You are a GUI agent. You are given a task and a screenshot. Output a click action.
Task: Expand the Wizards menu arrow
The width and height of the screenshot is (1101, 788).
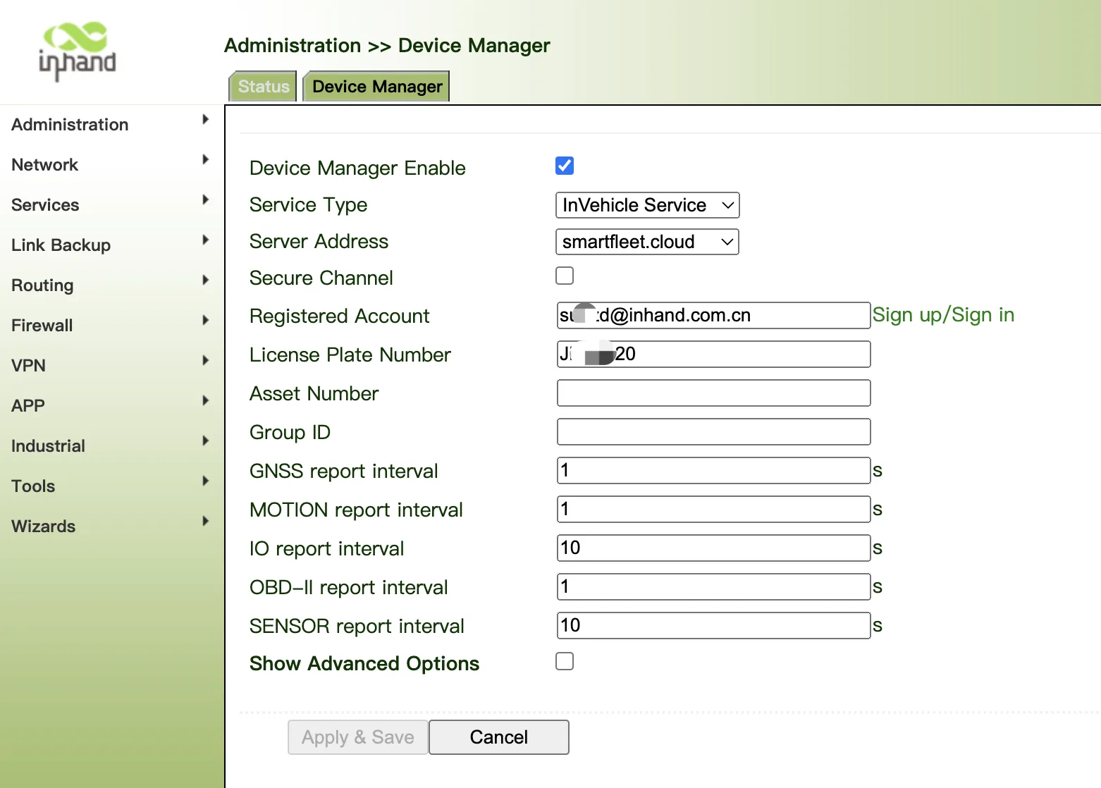205,521
